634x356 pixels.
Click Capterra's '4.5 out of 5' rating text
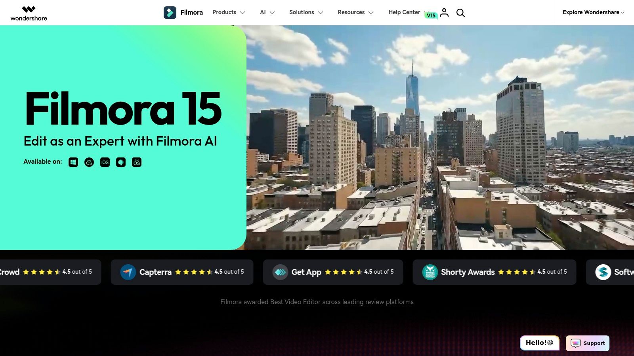coord(229,272)
